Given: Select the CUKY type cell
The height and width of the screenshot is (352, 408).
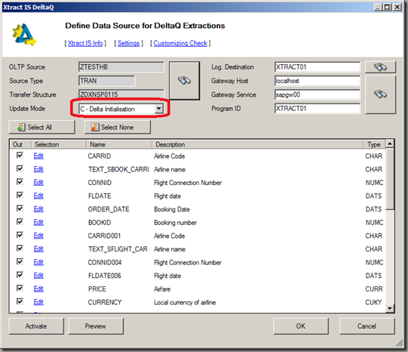Looking at the screenshot, I should click(373, 302).
